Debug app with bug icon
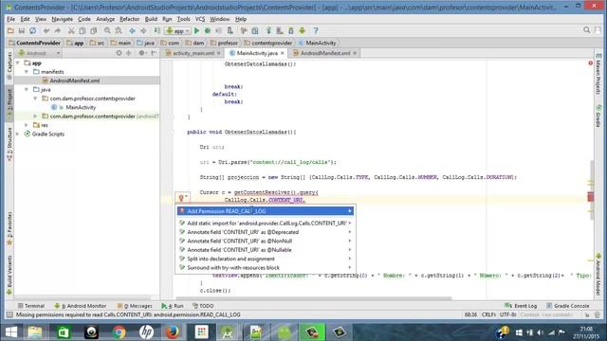607x341 pixels. [208, 30]
